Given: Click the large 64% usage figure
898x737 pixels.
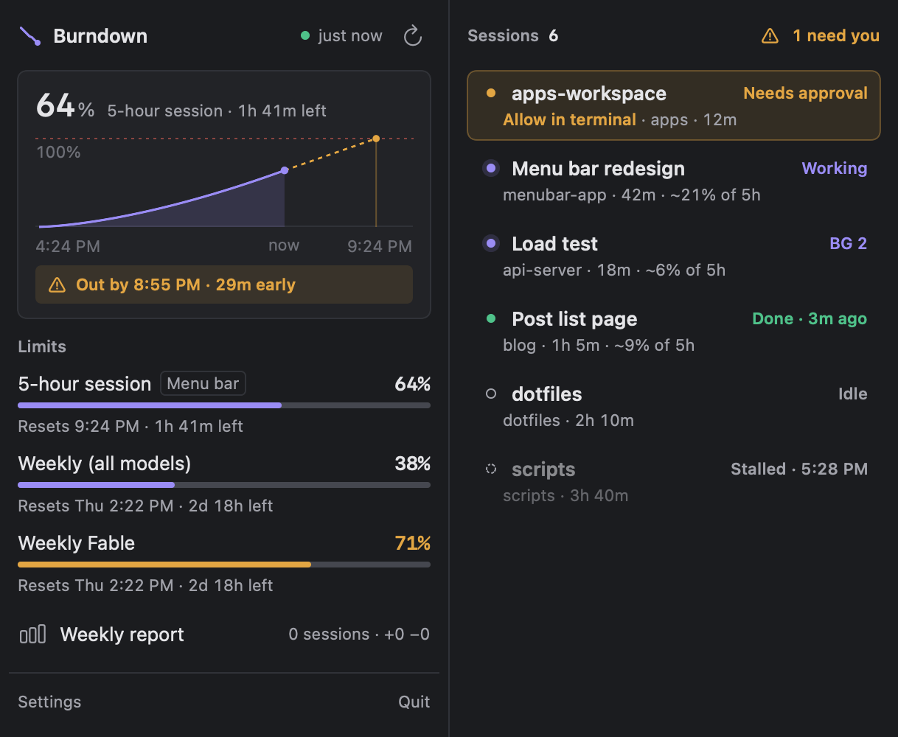Looking at the screenshot, I should pyautogui.click(x=66, y=106).
